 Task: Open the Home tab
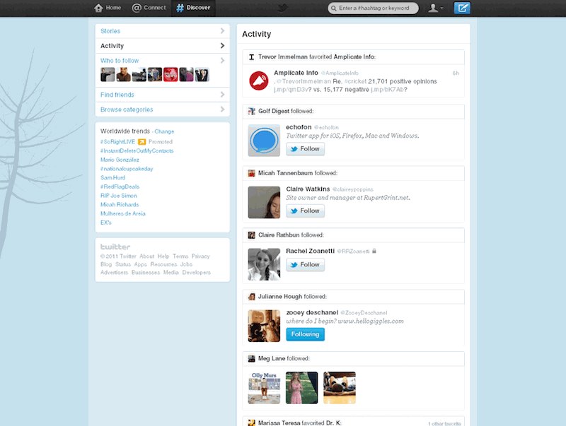click(x=108, y=8)
